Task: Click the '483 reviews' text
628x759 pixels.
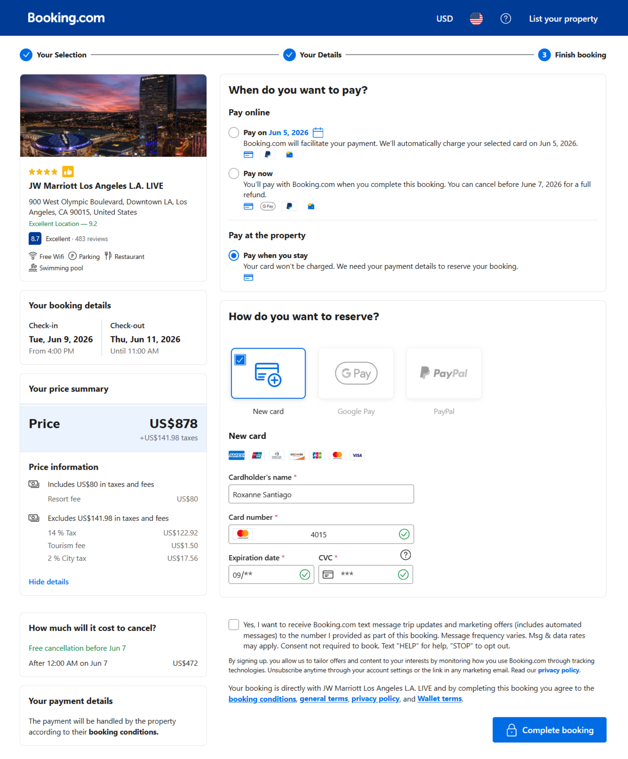Action: click(92, 239)
